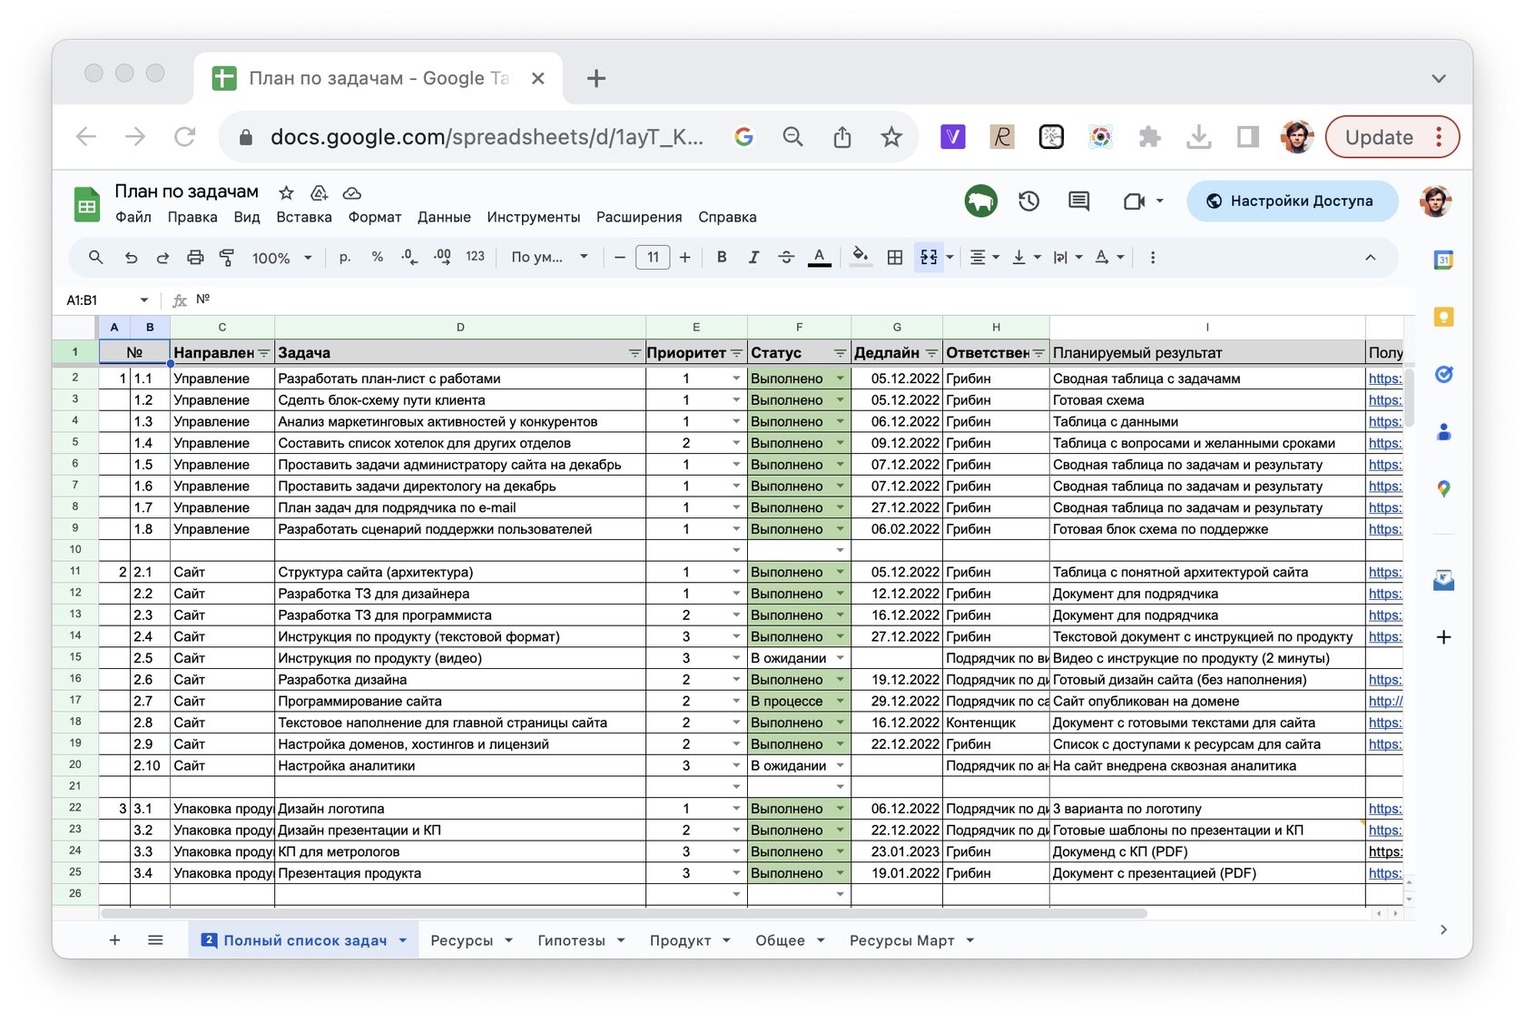
Task: Open the font family dropdown
Action: pos(549,258)
